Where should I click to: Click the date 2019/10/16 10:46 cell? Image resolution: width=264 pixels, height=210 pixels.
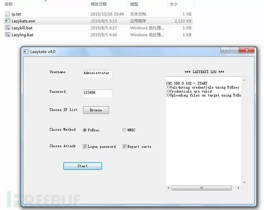click(x=107, y=14)
